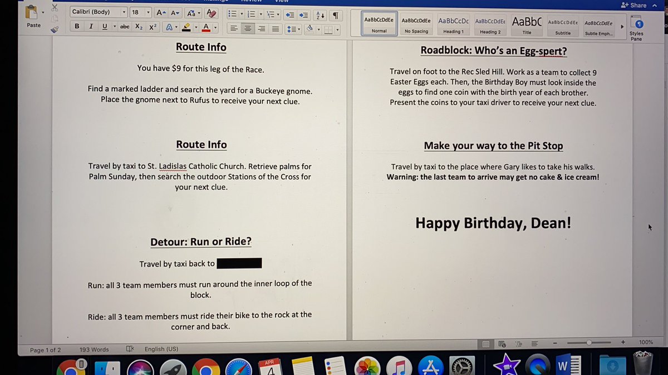
Task: Decrease font size with A-down button
Action: (175, 12)
